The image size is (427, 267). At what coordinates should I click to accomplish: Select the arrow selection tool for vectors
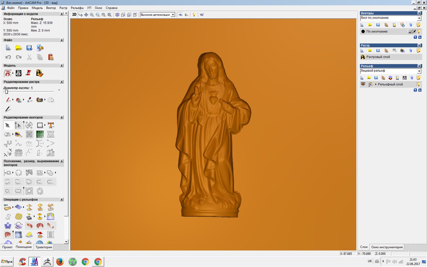coord(8,125)
